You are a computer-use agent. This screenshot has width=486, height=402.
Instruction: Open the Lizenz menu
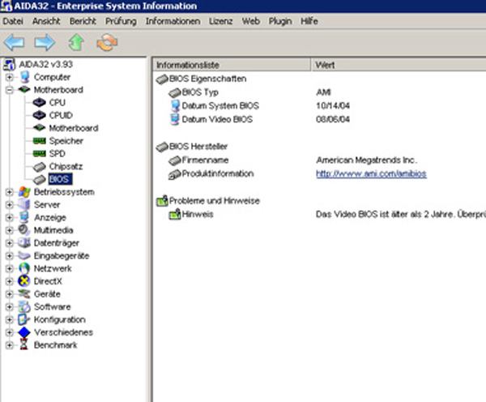220,21
